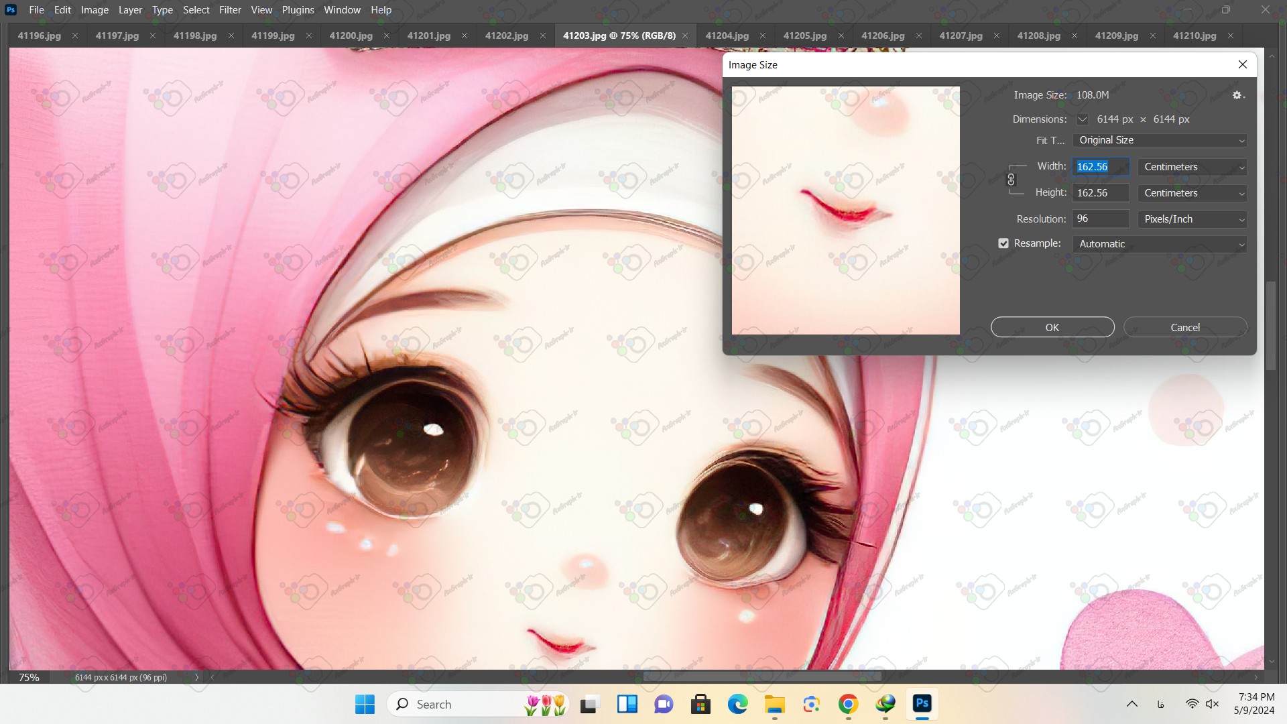Open the Filter menu
This screenshot has height=724, width=1287.
[x=230, y=9]
